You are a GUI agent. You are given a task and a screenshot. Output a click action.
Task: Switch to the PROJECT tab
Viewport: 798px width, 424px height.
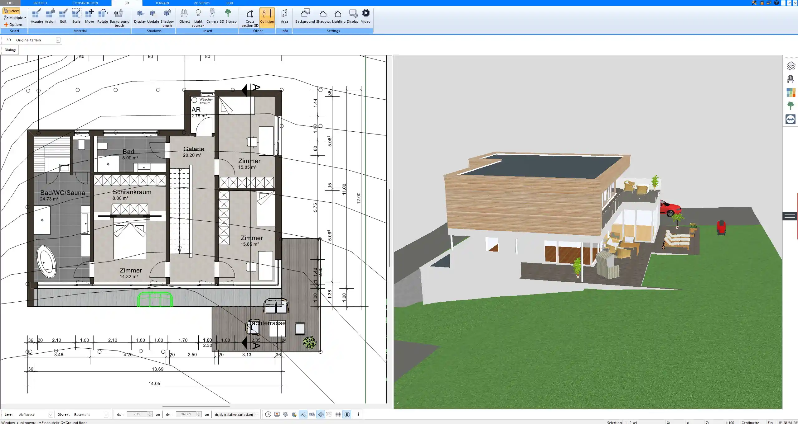click(x=40, y=3)
